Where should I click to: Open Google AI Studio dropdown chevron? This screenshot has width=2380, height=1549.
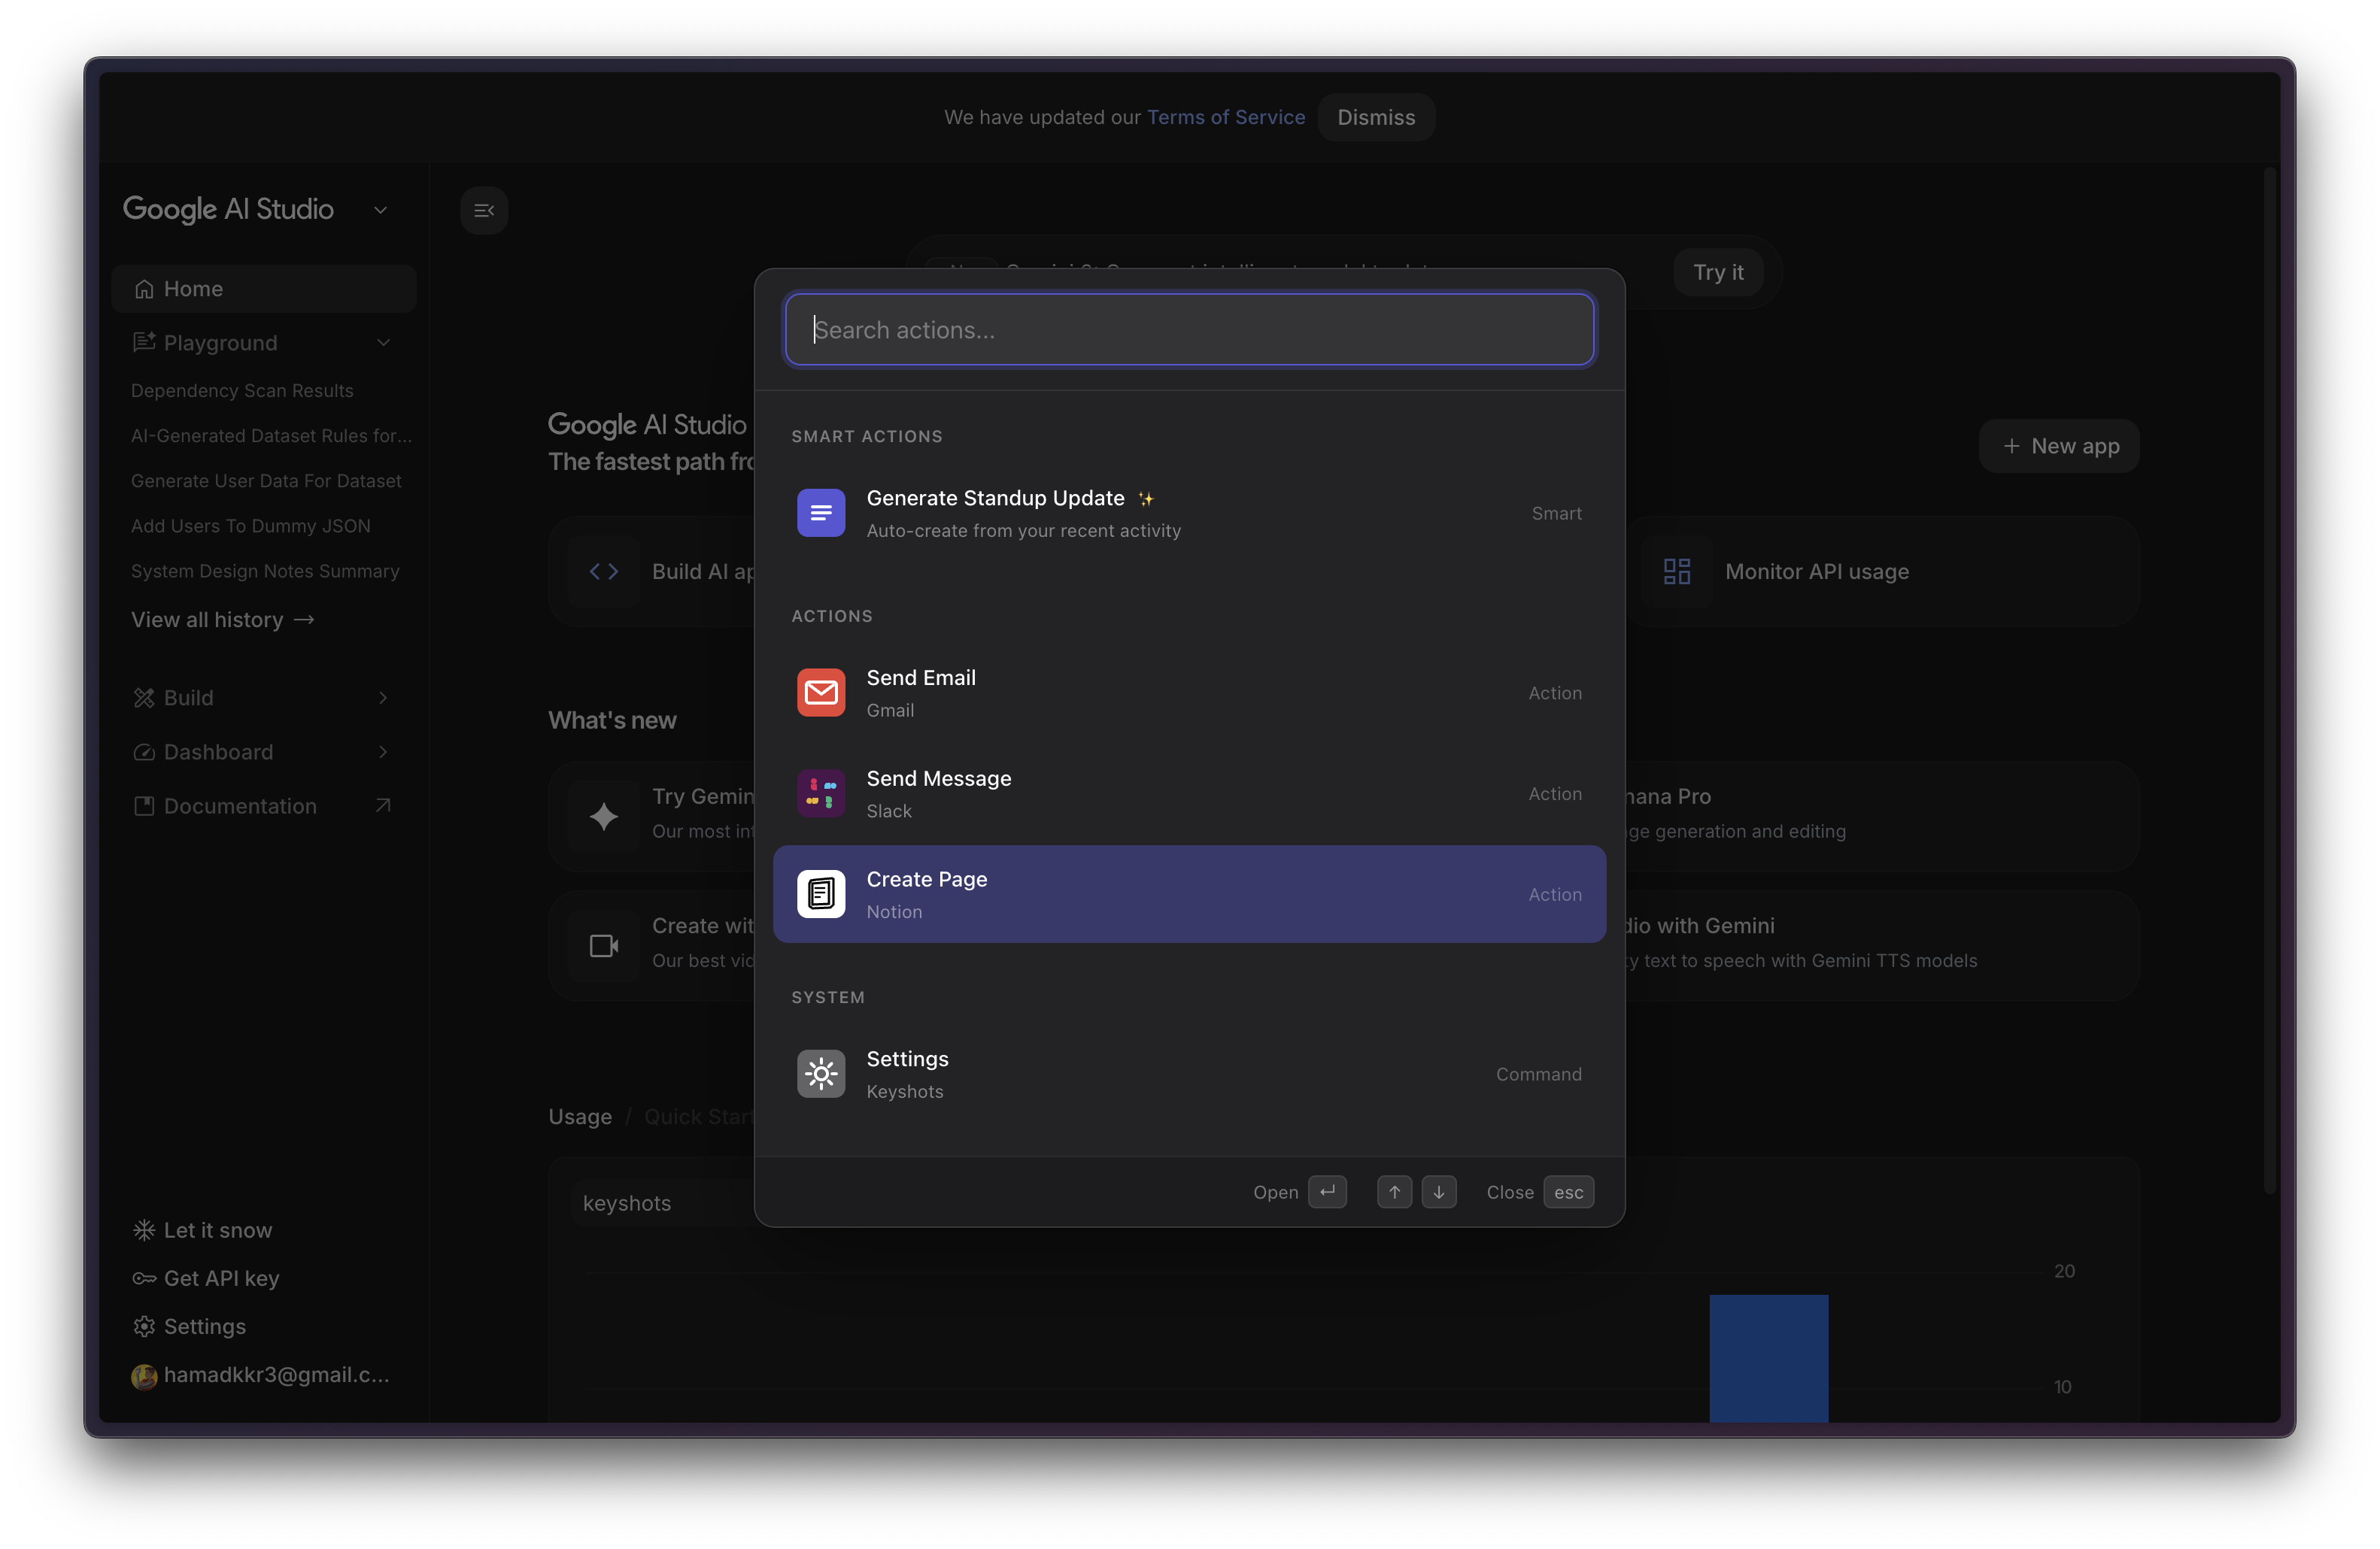[x=380, y=210]
